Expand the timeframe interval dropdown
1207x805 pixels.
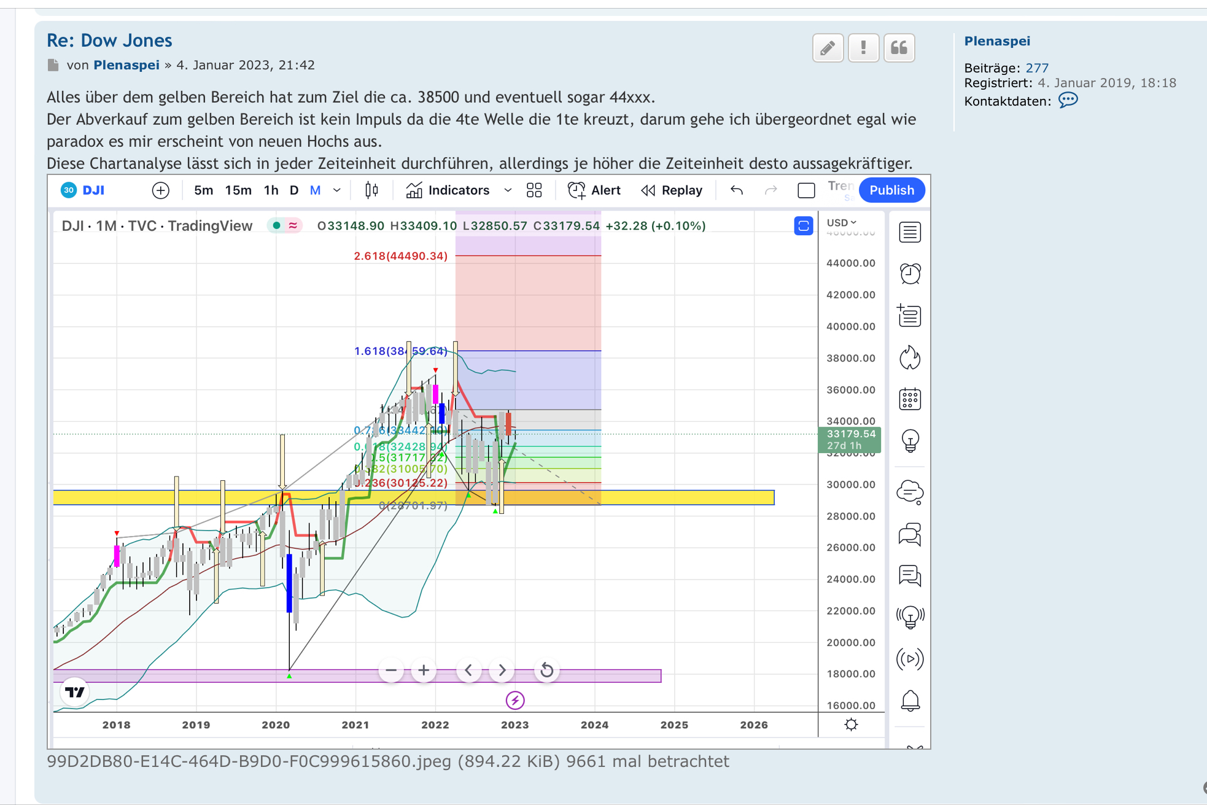[x=337, y=190]
